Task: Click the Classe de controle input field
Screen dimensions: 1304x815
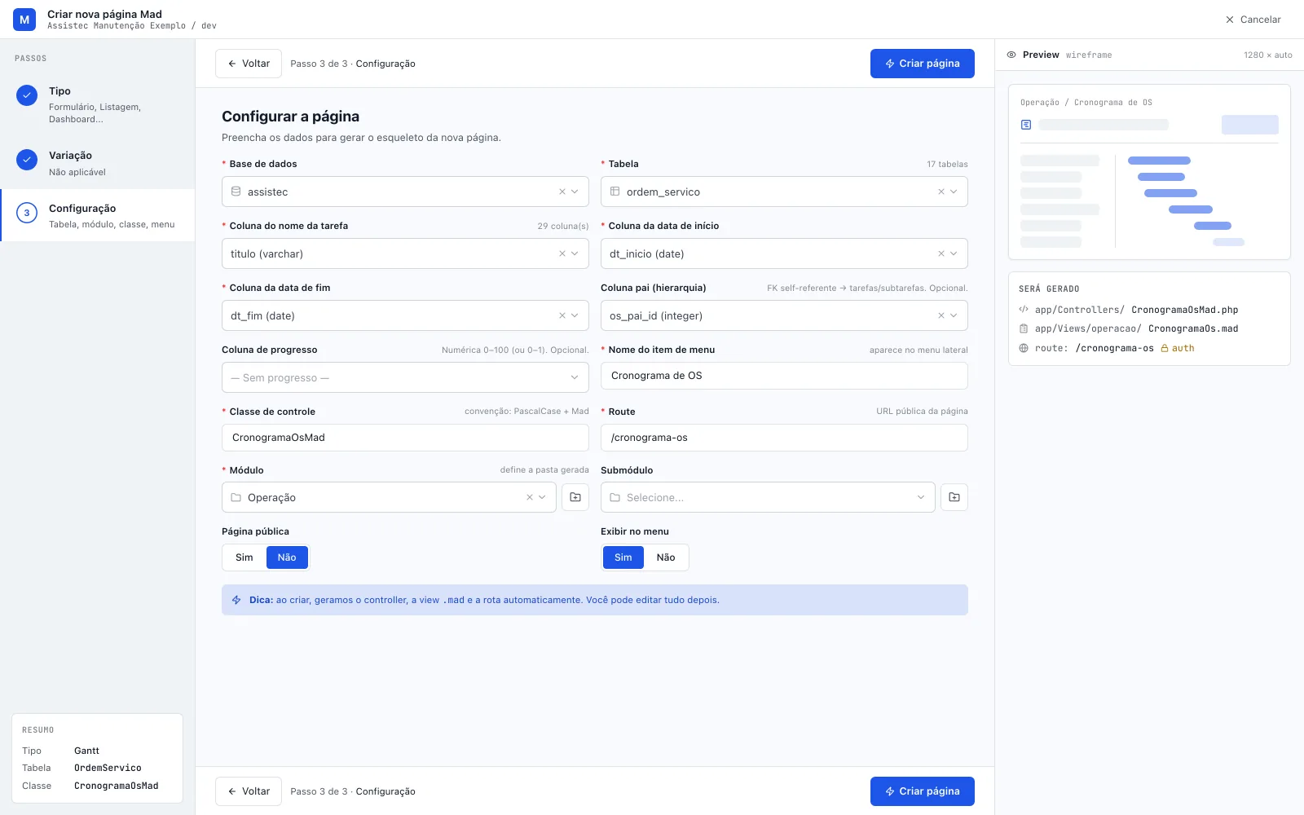Action: coord(405,438)
